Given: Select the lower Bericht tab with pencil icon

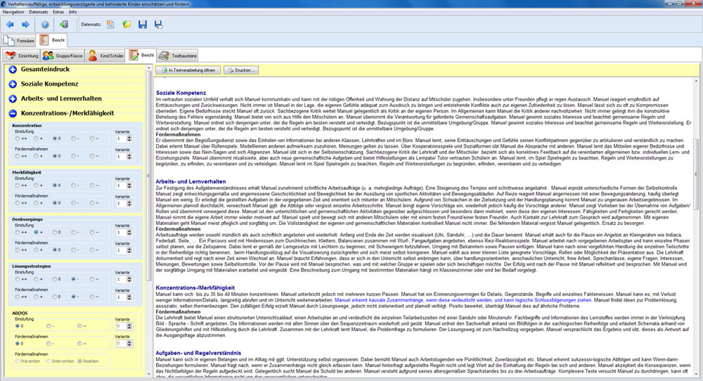Looking at the screenshot, I should 141,55.
